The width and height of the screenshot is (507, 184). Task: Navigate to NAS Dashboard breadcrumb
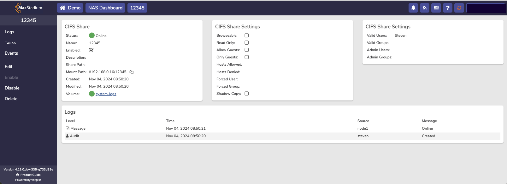105,8
